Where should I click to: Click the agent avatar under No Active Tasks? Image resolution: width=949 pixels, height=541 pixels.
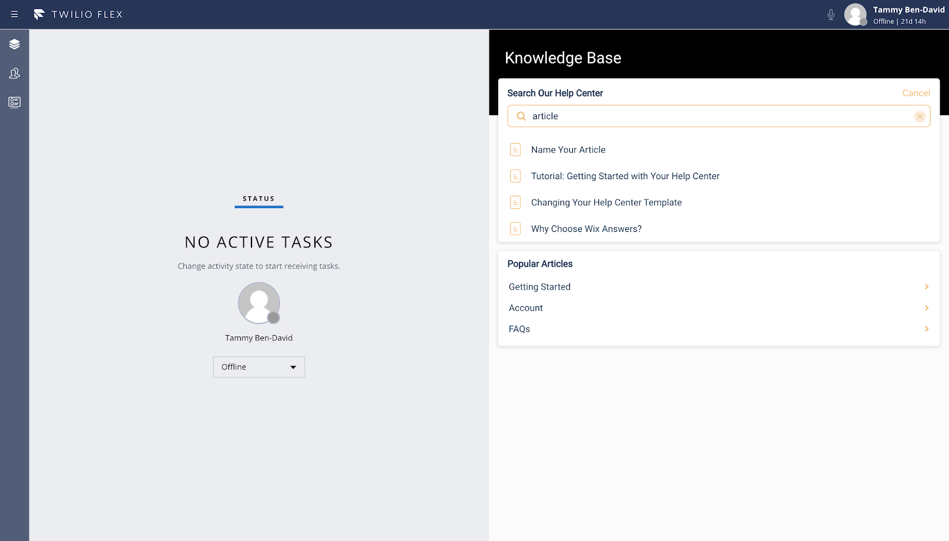pos(259,303)
